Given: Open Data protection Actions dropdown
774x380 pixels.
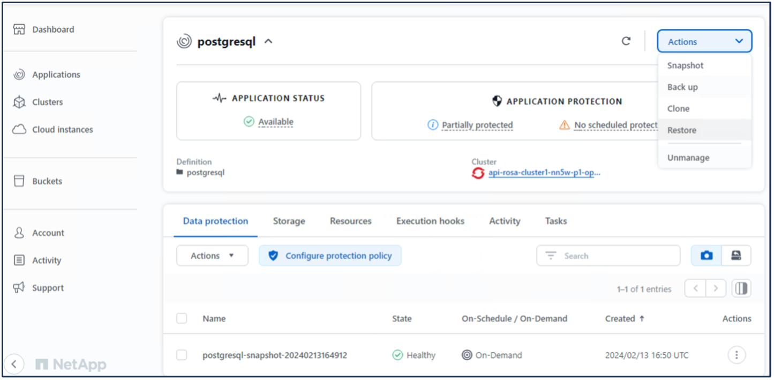Looking at the screenshot, I should click(x=212, y=256).
